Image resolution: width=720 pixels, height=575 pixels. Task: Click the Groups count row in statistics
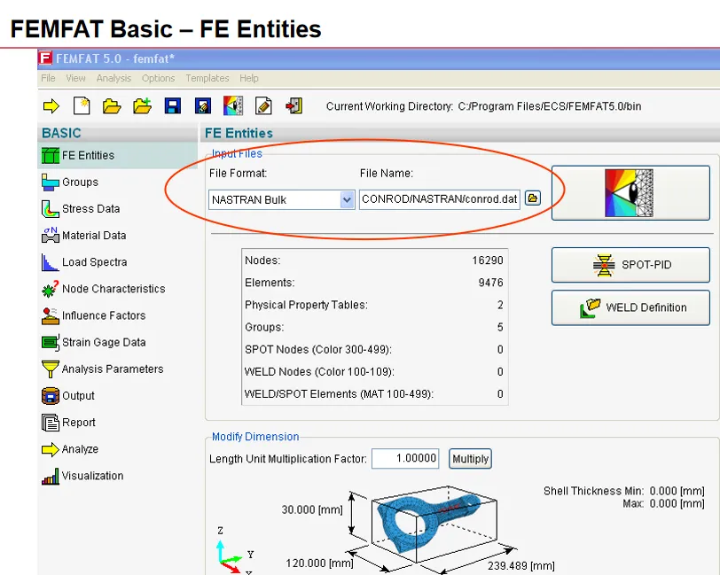374,327
